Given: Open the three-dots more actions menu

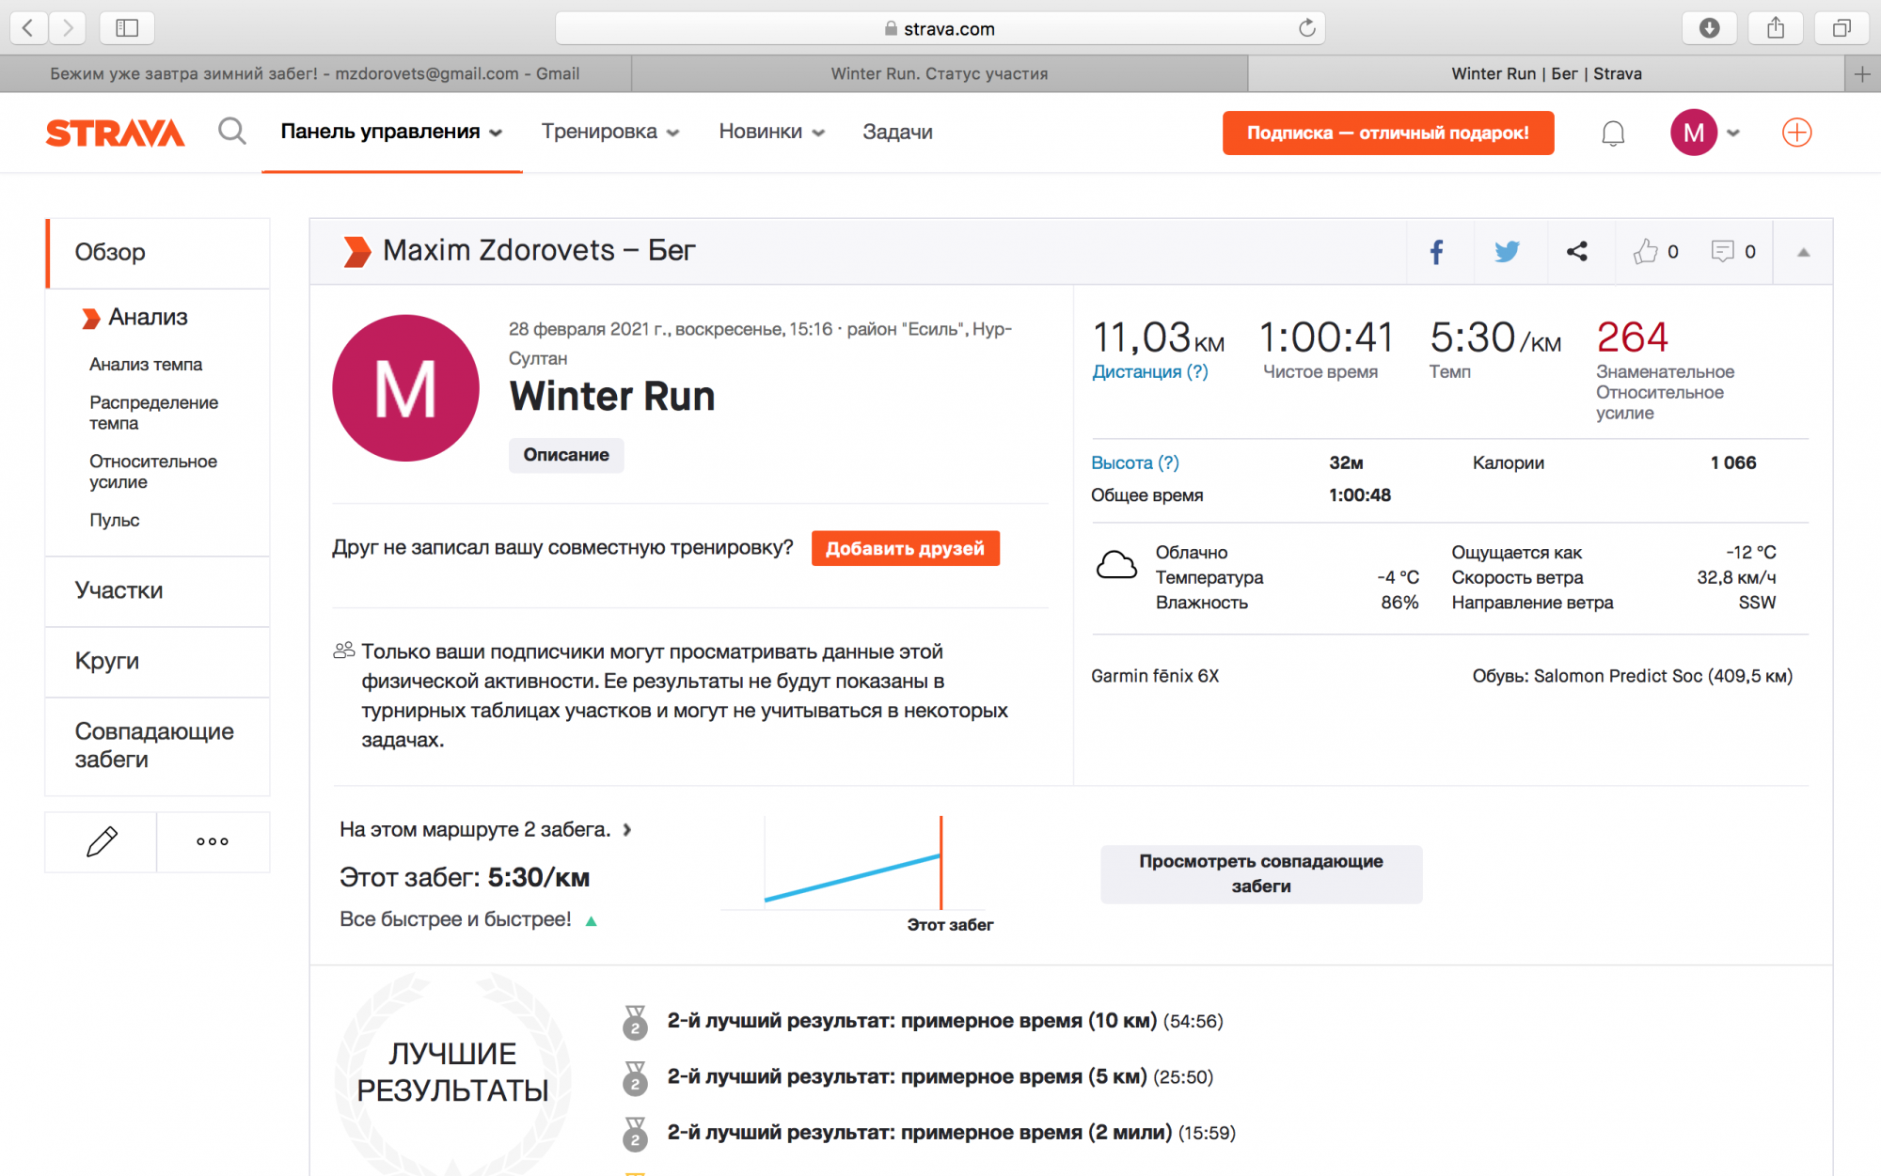Looking at the screenshot, I should click(x=213, y=841).
